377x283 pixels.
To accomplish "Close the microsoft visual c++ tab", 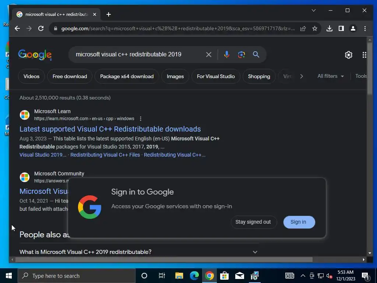I will (x=95, y=14).
